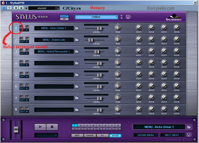Open the folder icon on part 8

[77, 110]
